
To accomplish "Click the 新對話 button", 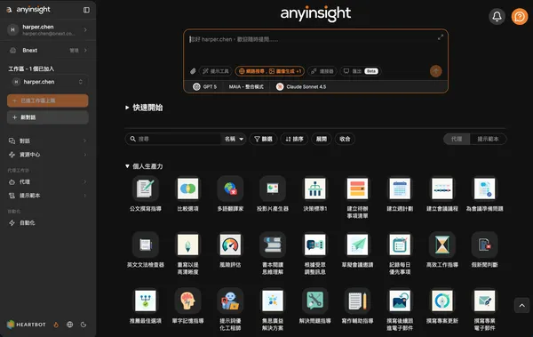I will pos(48,117).
